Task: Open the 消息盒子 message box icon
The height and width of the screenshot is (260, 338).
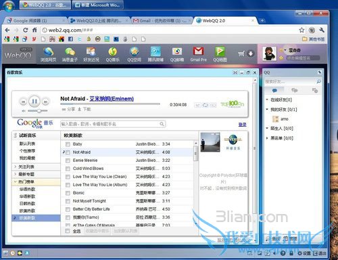Action: click(x=70, y=55)
